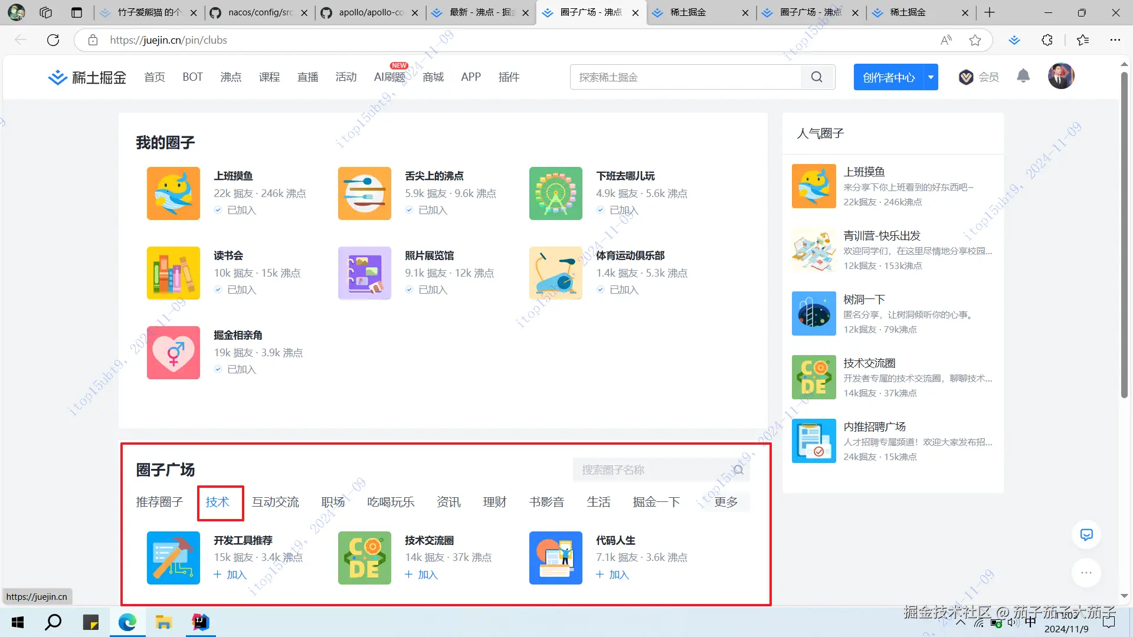
Task: Open the floating feedback chat bubble
Action: tap(1086, 534)
